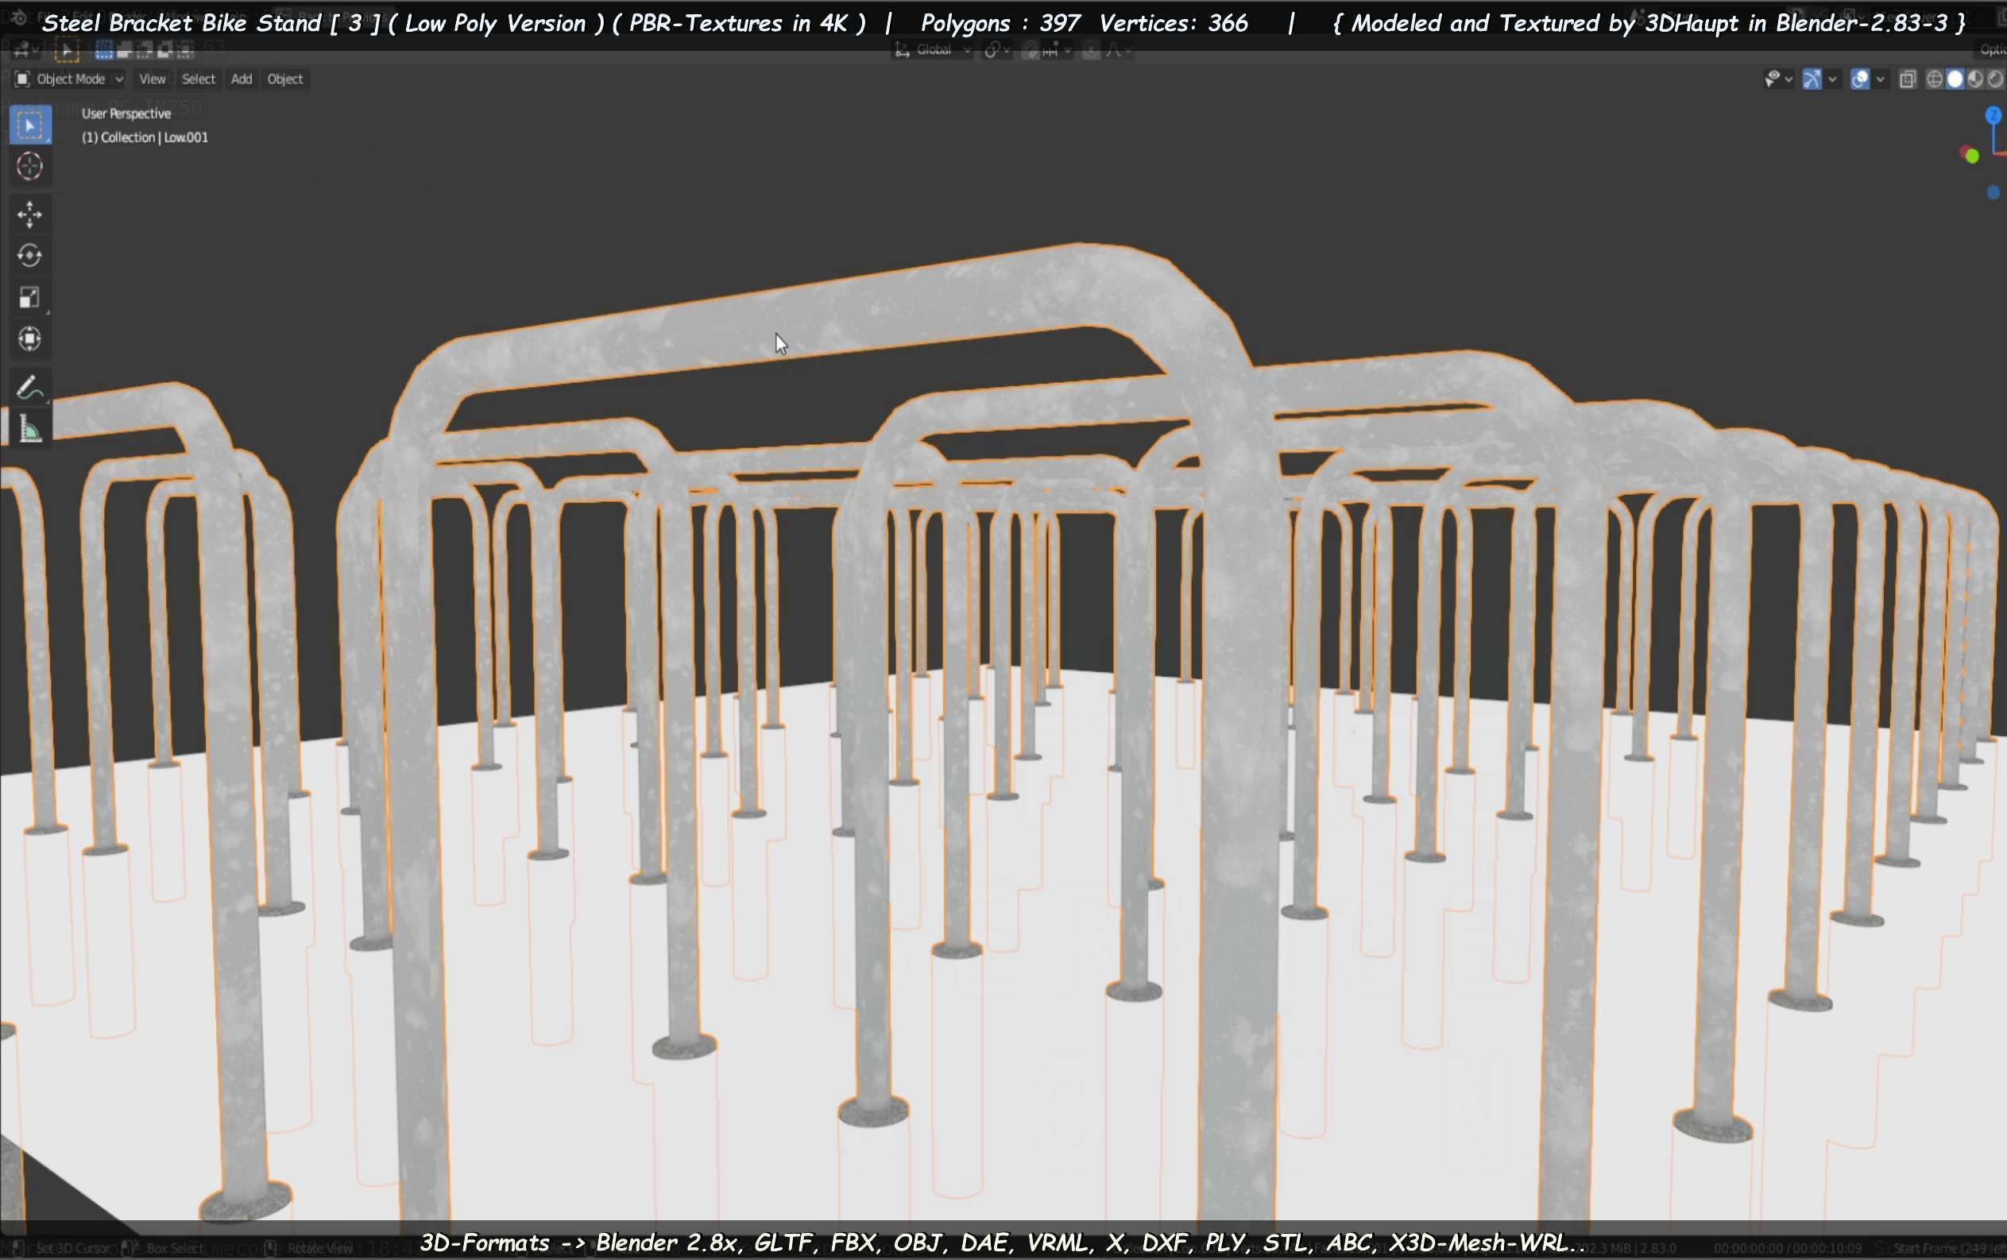Toggle viewport gizmos
2007x1260 pixels.
[1812, 79]
